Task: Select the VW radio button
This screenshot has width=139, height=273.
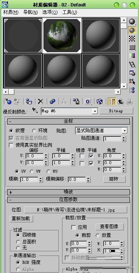Action: coord(32,171)
